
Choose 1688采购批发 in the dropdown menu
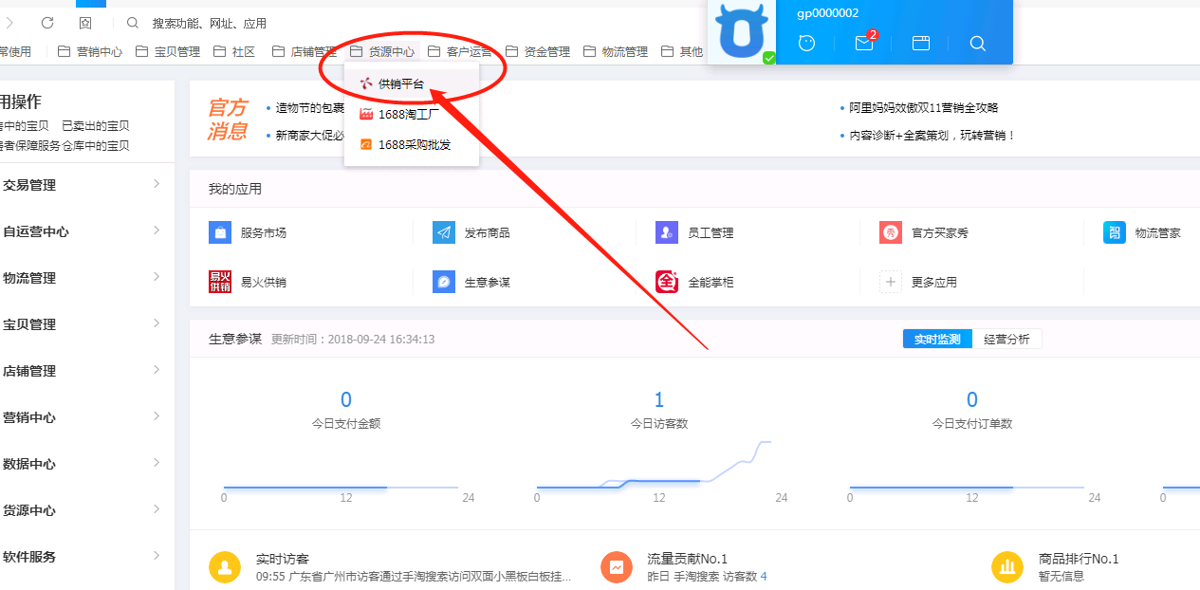pyautogui.click(x=414, y=145)
